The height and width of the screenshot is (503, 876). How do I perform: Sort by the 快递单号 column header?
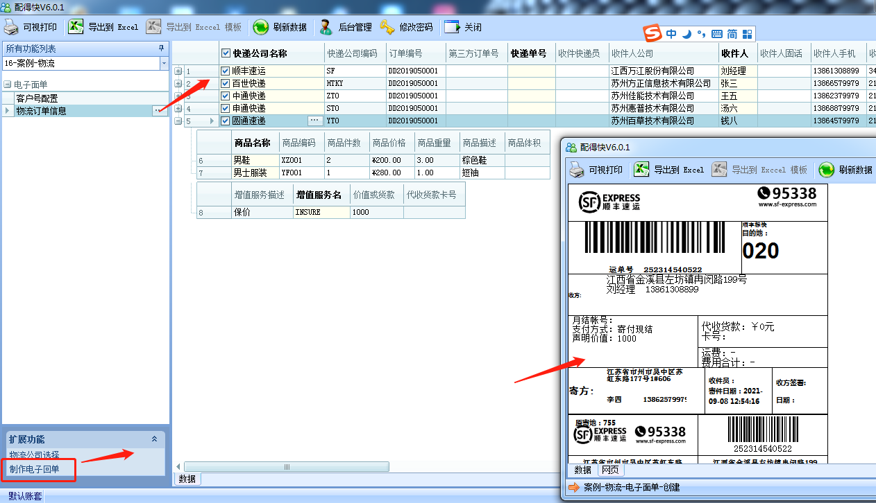pyautogui.click(x=531, y=53)
